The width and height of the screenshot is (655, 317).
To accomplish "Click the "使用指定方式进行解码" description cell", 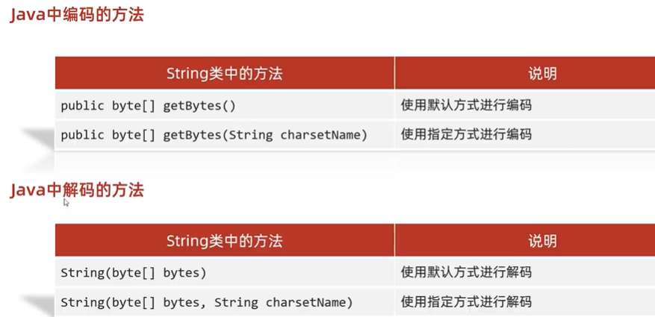I will tap(466, 302).
